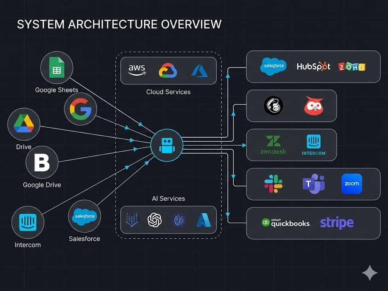Click the Slack icon in the communications panel
Viewport: 388px width, 291px height.
(274, 184)
